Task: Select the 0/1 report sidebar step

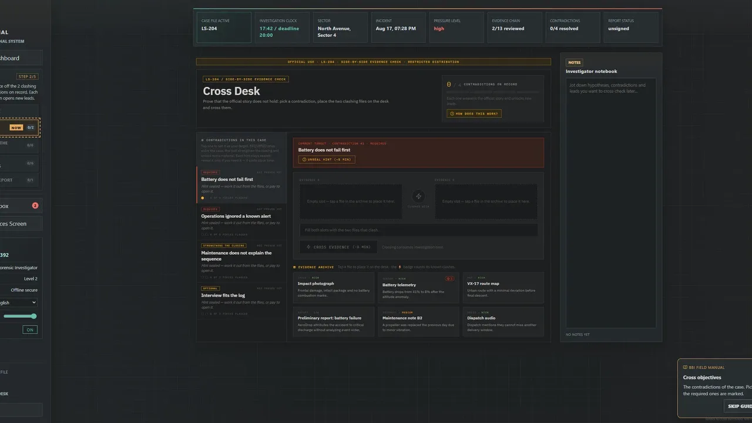Action: point(19,180)
